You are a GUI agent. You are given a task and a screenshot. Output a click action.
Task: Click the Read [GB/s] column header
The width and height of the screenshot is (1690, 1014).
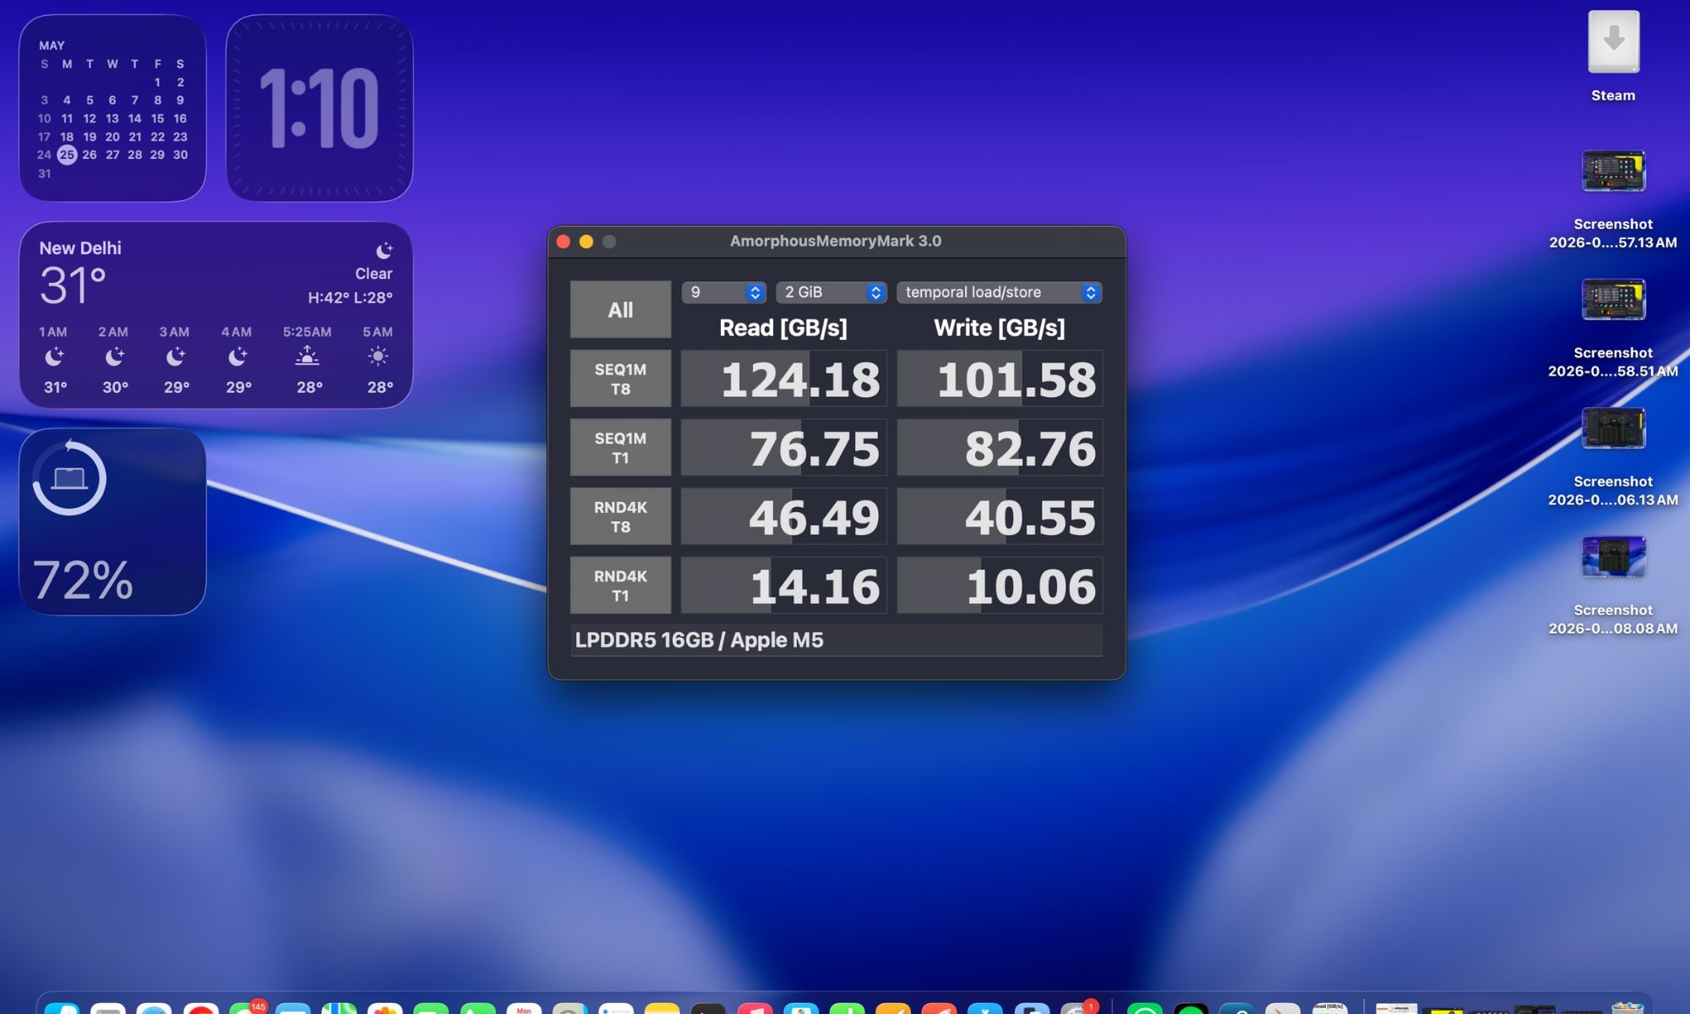(783, 328)
